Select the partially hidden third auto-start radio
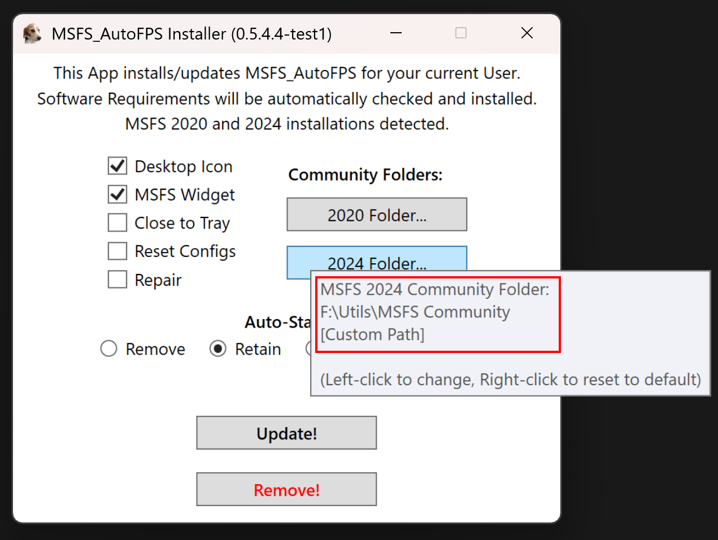The width and height of the screenshot is (718, 540). click(308, 348)
